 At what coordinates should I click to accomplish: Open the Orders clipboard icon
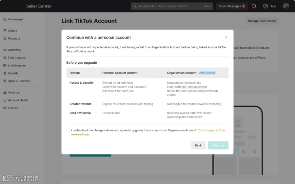(x=5, y=31)
